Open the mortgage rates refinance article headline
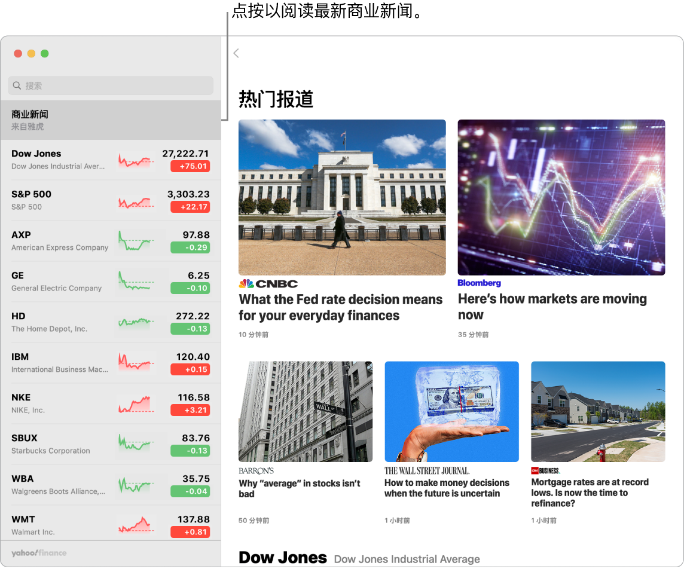The height and width of the screenshot is (569, 687). click(590, 492)
